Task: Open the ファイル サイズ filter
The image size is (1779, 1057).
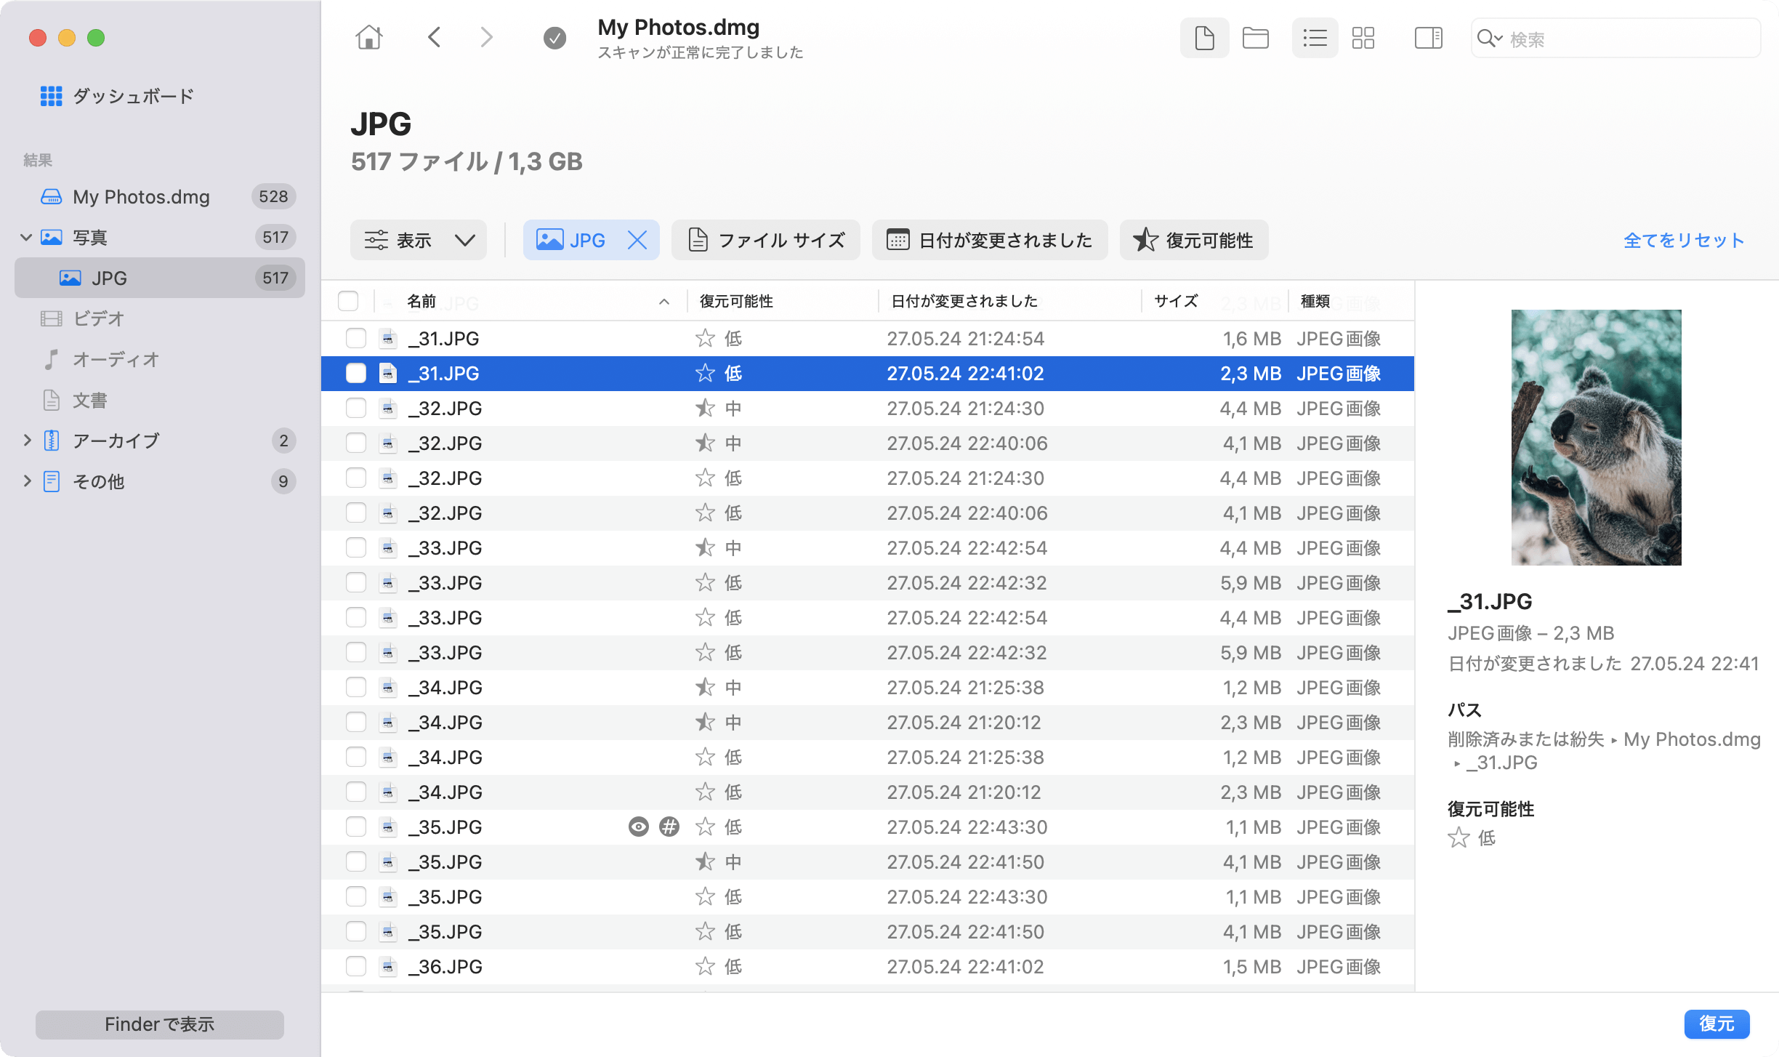Action: (x=765, y=240)
